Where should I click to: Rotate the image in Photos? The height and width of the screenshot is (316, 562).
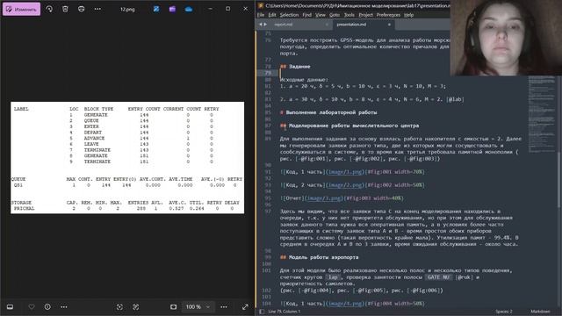click(49, 9)
